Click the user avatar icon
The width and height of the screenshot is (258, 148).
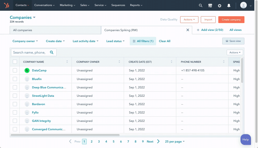(x=243, y=5)
